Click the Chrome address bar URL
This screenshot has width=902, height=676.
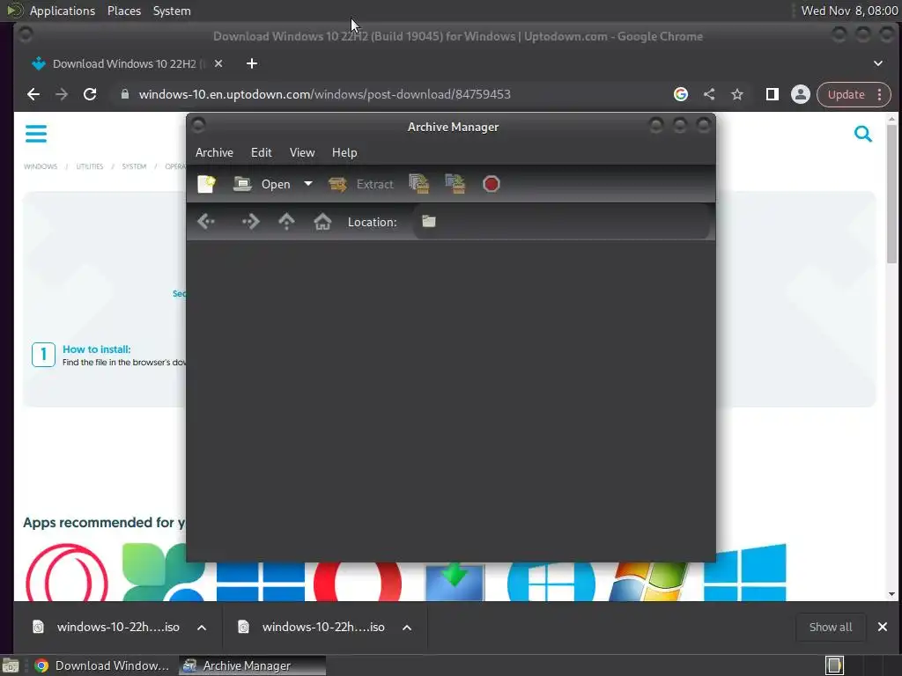[x=324, y=94]
